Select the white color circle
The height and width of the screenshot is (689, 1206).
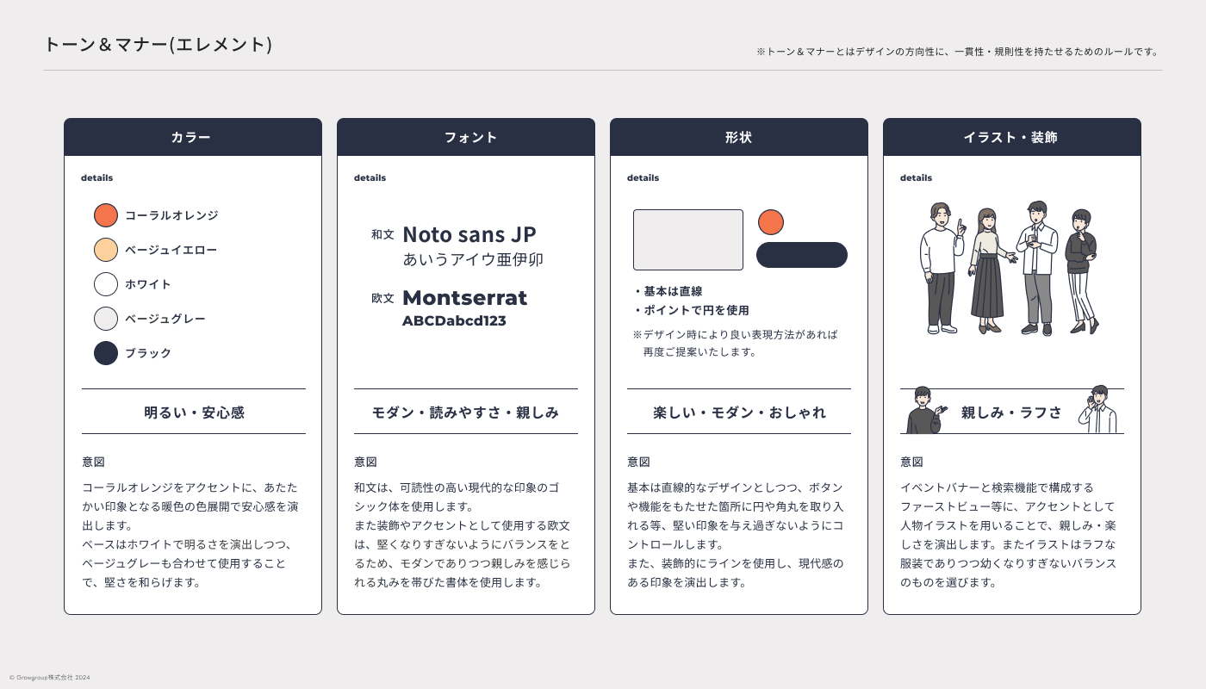pos(106,284)
